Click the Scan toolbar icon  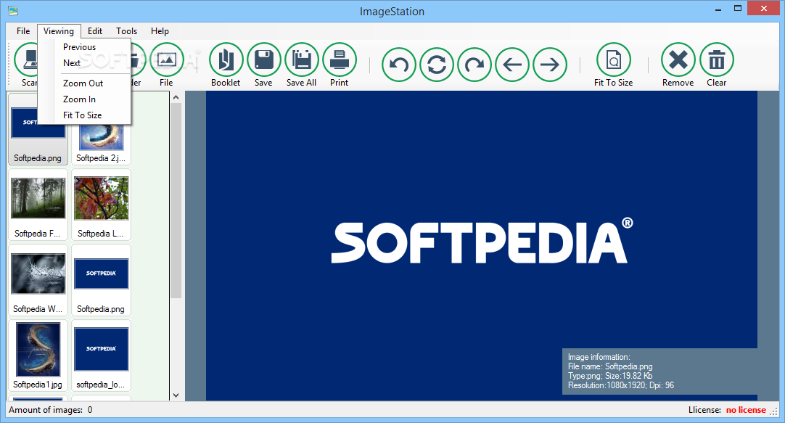[x=26, y=60]
